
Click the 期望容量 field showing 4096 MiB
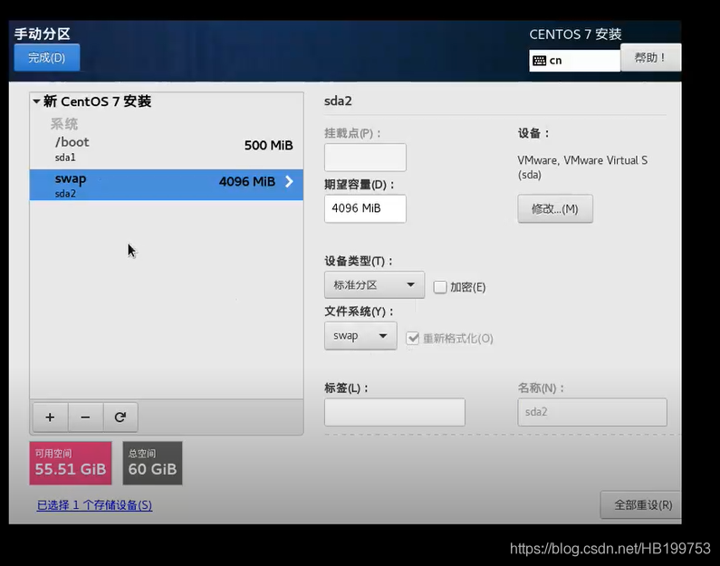point(365,208)
